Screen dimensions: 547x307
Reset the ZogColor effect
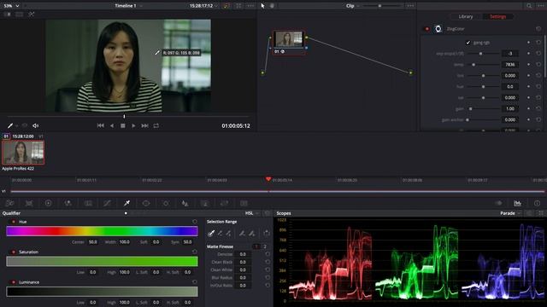pyautogui.click(x=538, y=29)
